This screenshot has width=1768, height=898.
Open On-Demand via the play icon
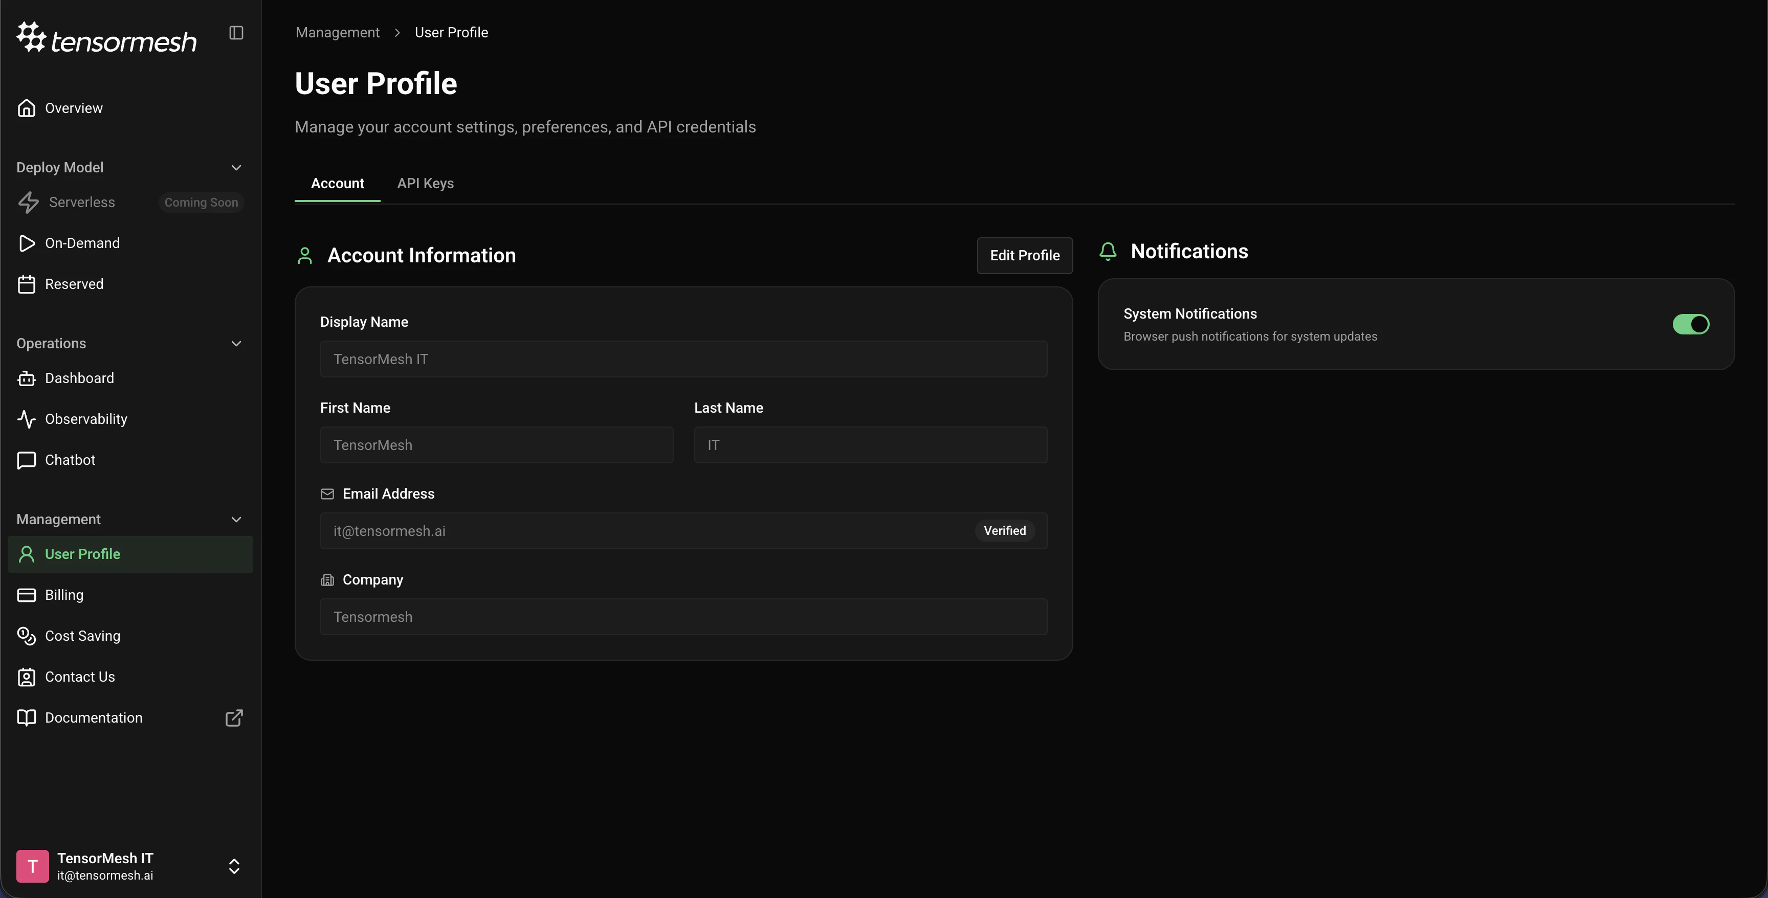tap(27, 243)
